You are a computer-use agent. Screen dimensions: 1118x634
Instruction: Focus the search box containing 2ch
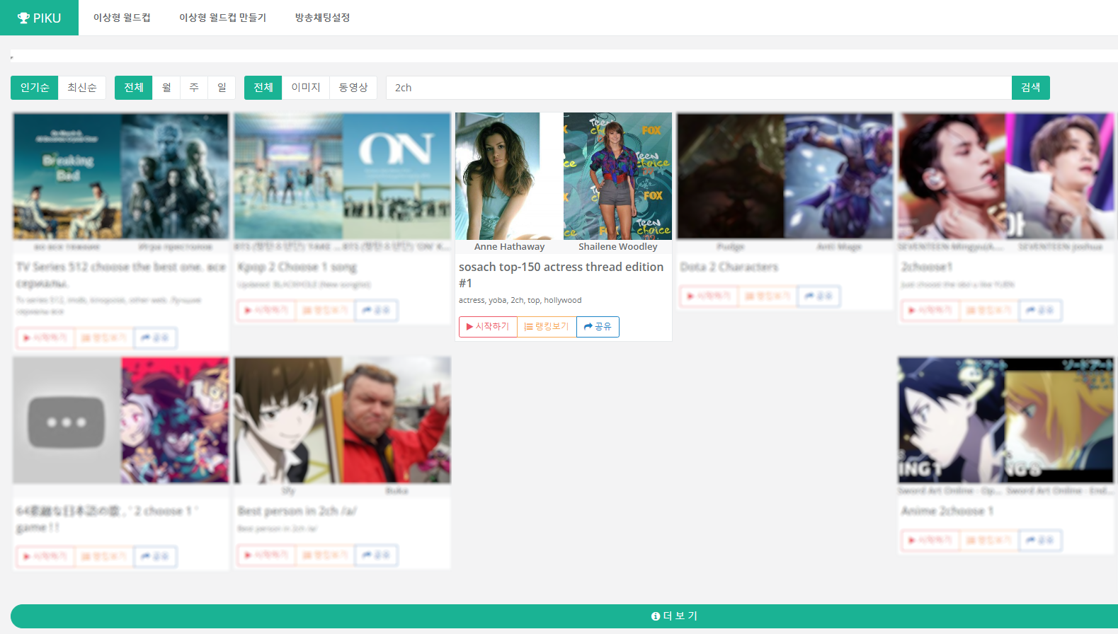coord(699,88)
